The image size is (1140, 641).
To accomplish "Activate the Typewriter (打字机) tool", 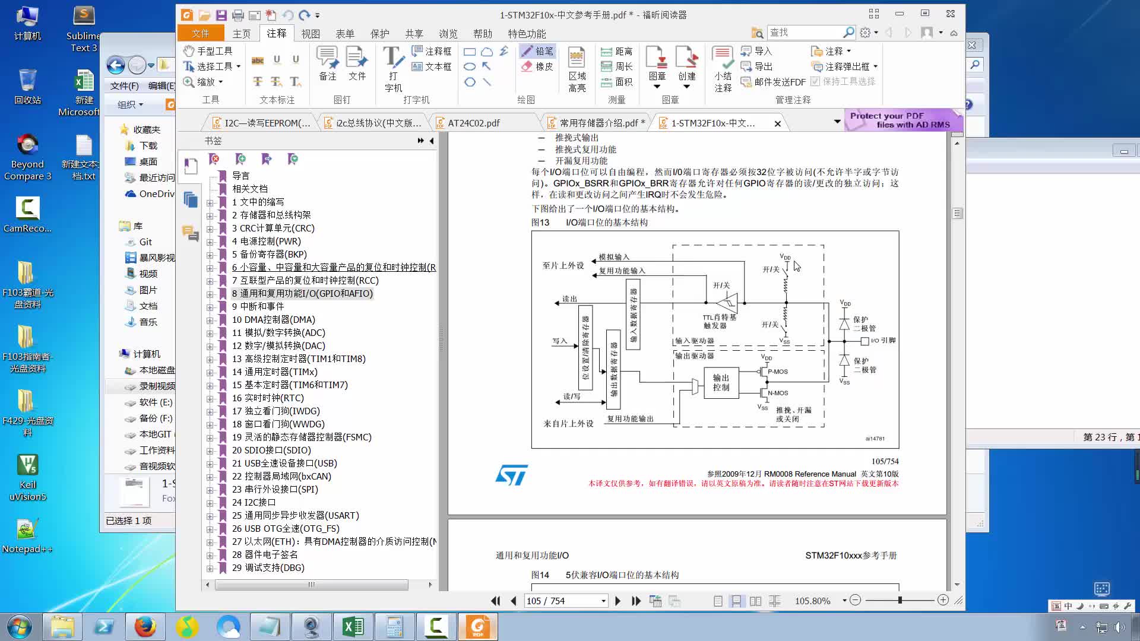I will [393, 69].
